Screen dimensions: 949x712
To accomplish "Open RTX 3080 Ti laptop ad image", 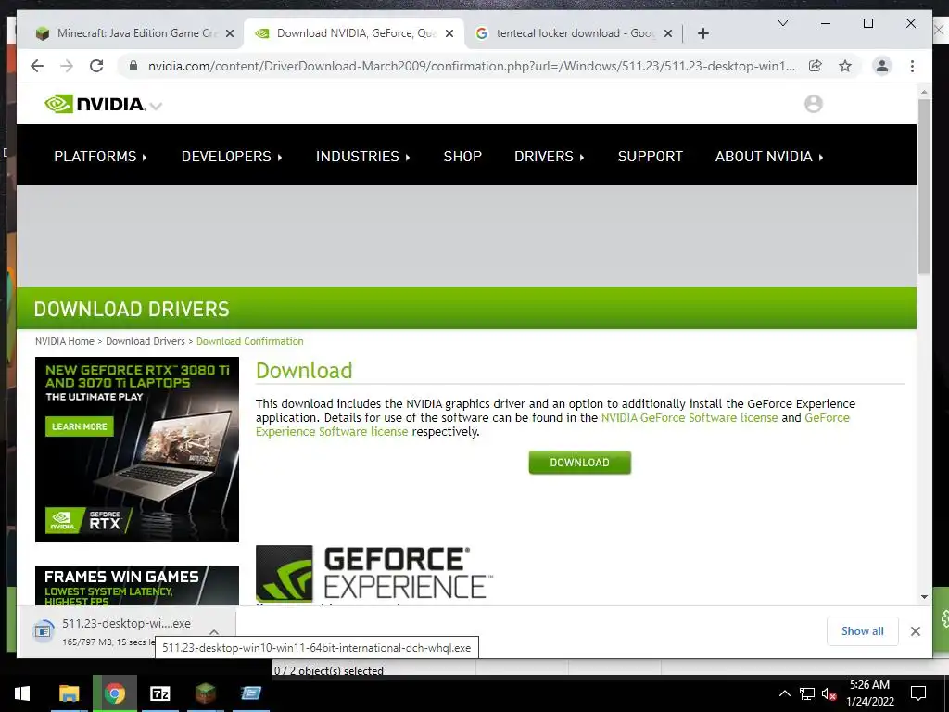I will pyautogui.click(x=137, y=450).
